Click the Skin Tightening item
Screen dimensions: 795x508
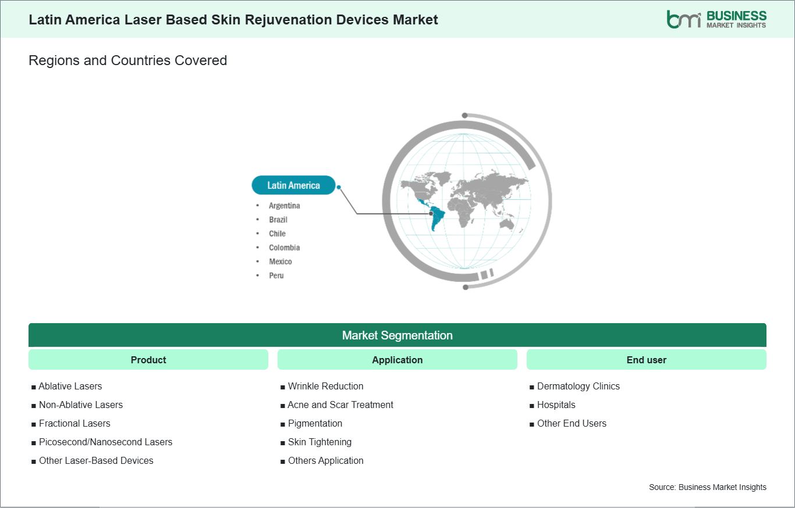(316, 442)
